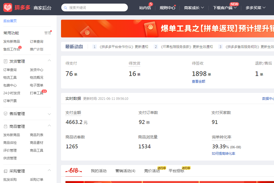The height and width of the screenshot is (183, 274).
Task: Click the 618 promotion tab logo
Action: click(73, 171)
